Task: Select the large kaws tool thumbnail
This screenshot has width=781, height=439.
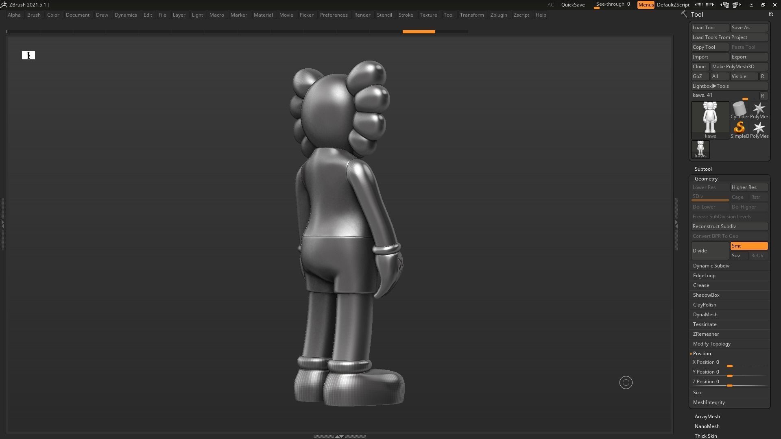Action: click(710, 120)
